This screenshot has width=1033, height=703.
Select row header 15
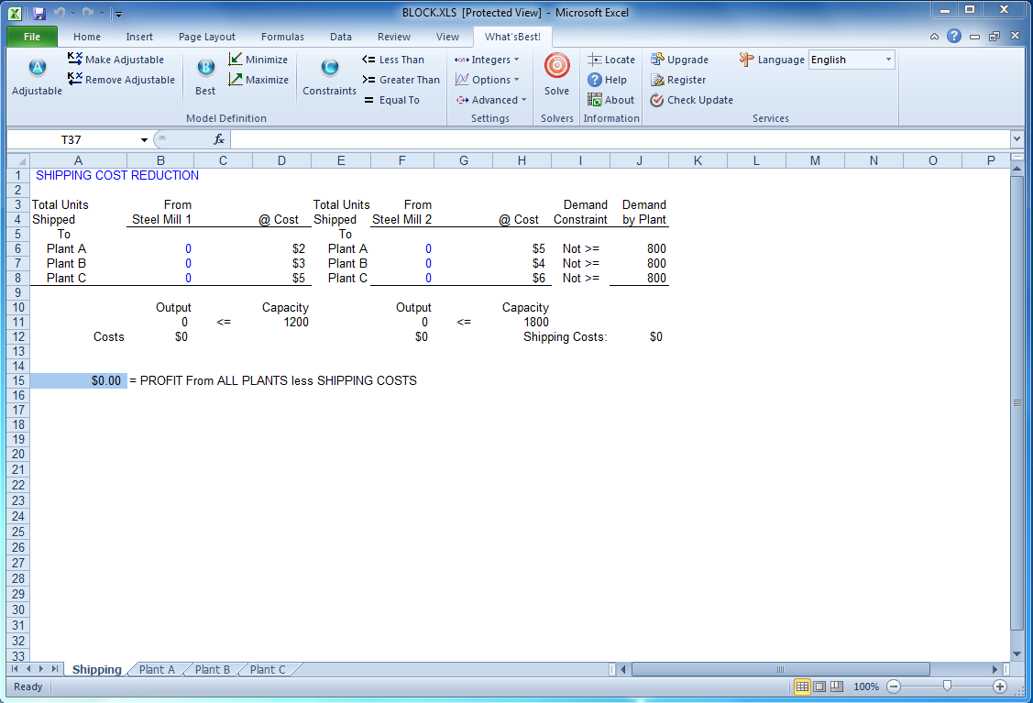click(18, 380)
